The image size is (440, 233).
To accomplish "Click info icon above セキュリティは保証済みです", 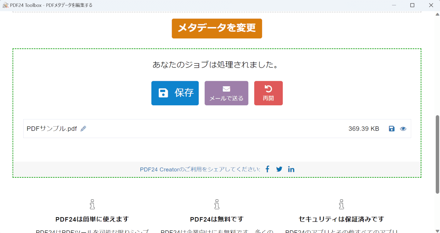I will coord(341,204).
